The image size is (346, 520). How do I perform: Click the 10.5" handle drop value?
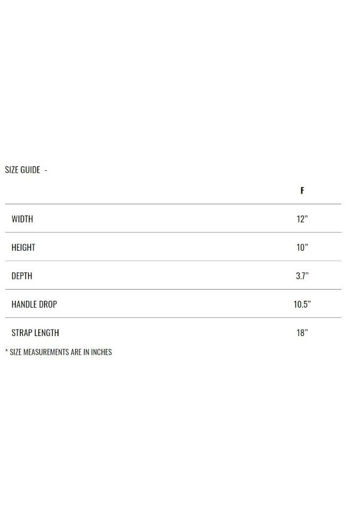pos(302,304)
